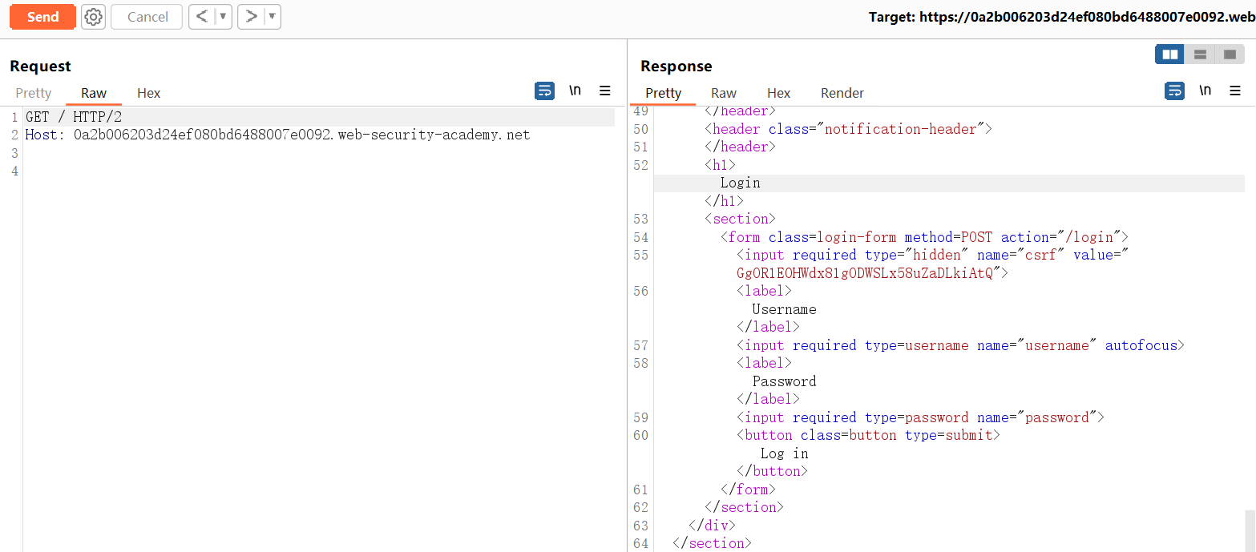Expand the forward history dropdown arrow

272,17
